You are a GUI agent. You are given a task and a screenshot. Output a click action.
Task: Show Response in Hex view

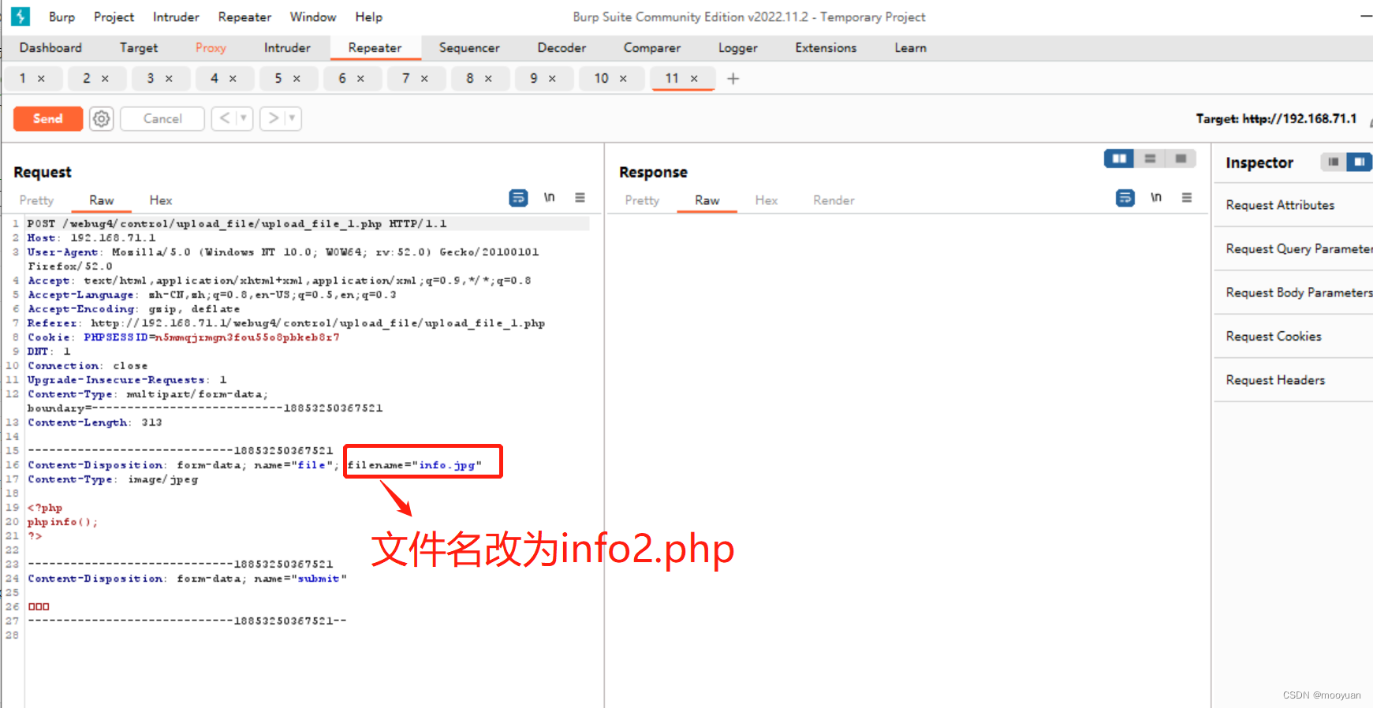click(x=767, y=200)
